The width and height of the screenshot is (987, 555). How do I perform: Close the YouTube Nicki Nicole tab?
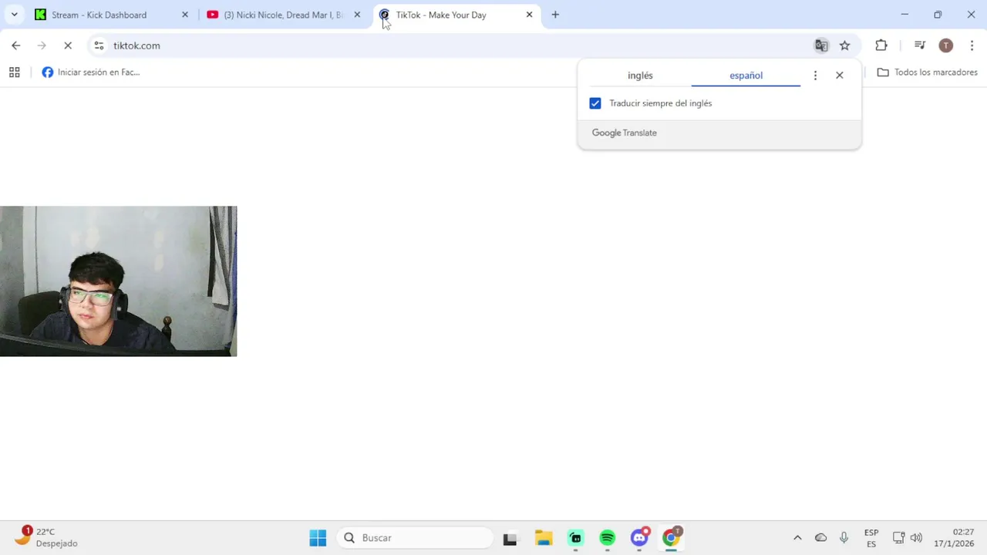357,15
